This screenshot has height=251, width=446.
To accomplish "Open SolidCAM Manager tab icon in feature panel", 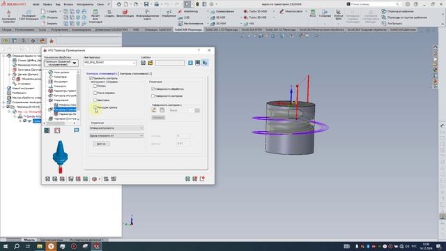I will 52,41.
